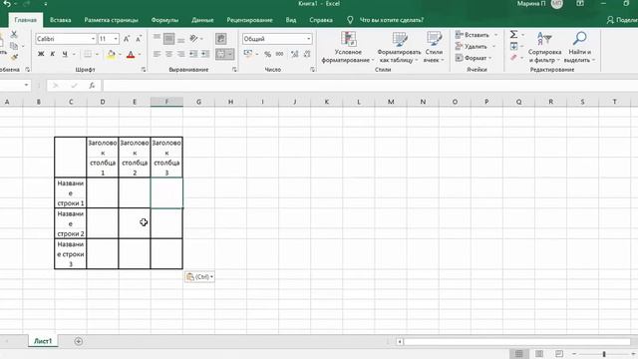Apply the red font color A

[131, 54]
